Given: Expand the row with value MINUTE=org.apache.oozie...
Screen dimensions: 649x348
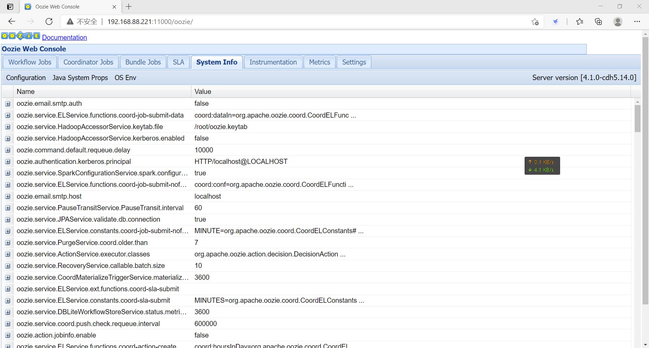Looking at the screenshot, I should click(x=8, y=231).
